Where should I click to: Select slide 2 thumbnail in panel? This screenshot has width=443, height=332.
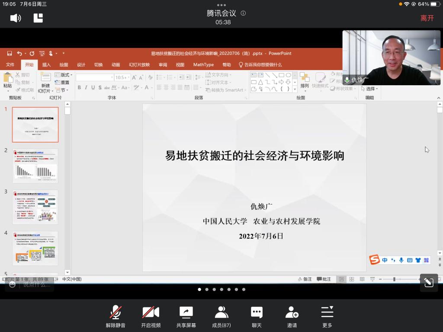(x=35, y=166)
